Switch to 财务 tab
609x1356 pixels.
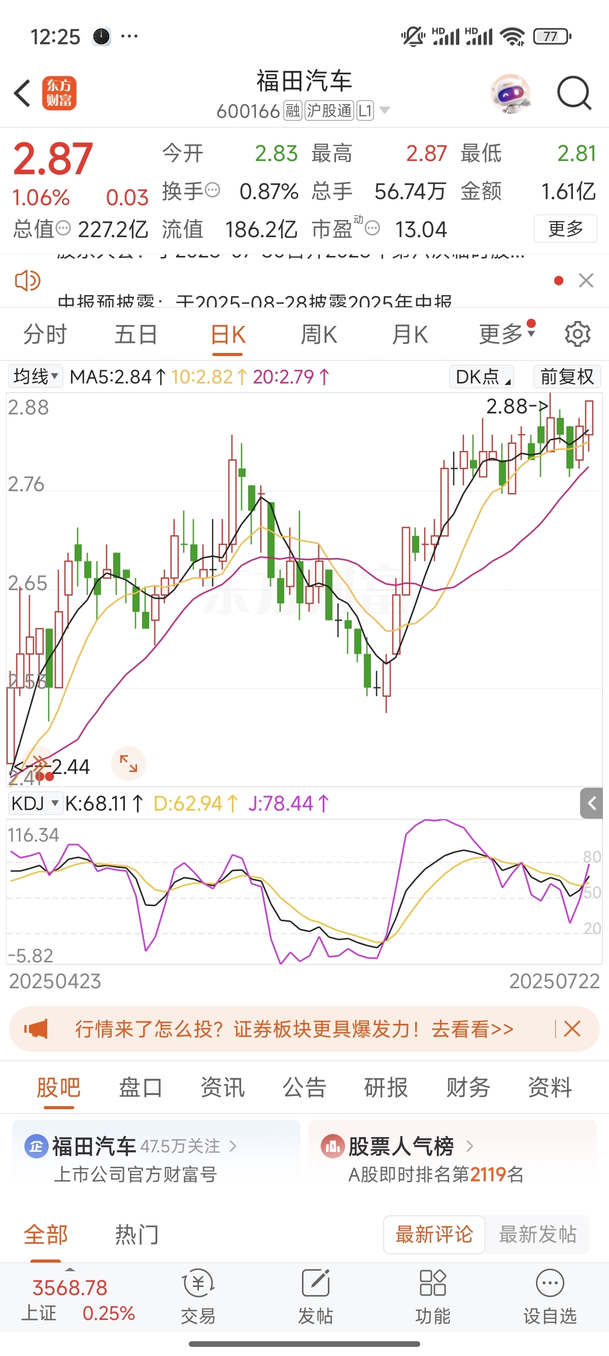coord(468,1087)
